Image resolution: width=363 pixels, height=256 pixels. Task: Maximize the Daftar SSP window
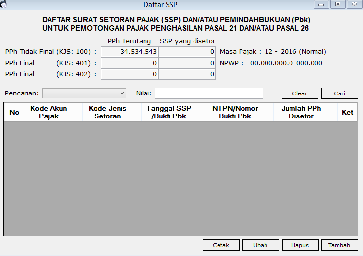click(338, 4)
